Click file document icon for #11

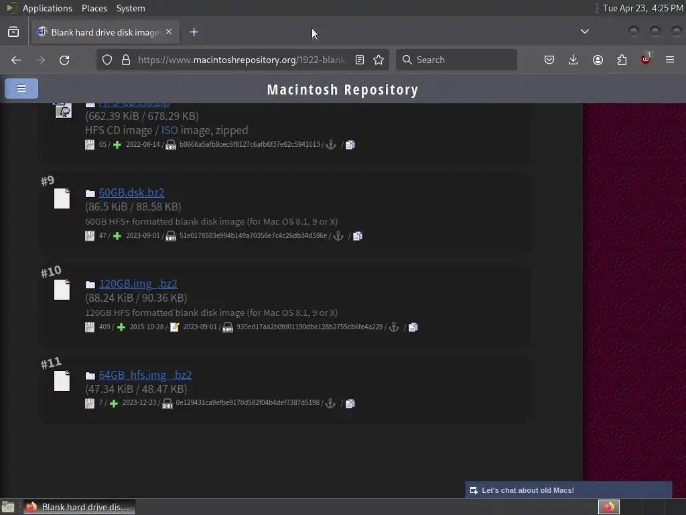pyautogui.click(x=62, y=381)
